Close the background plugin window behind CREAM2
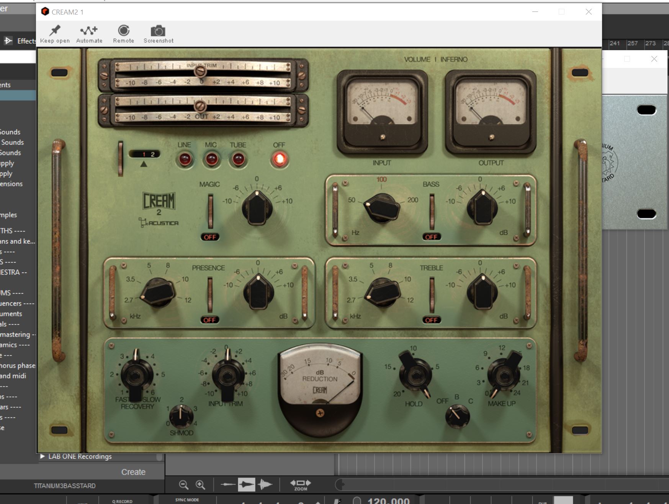Viewport: 669px width, 504px height. click(x=654, y=59)
